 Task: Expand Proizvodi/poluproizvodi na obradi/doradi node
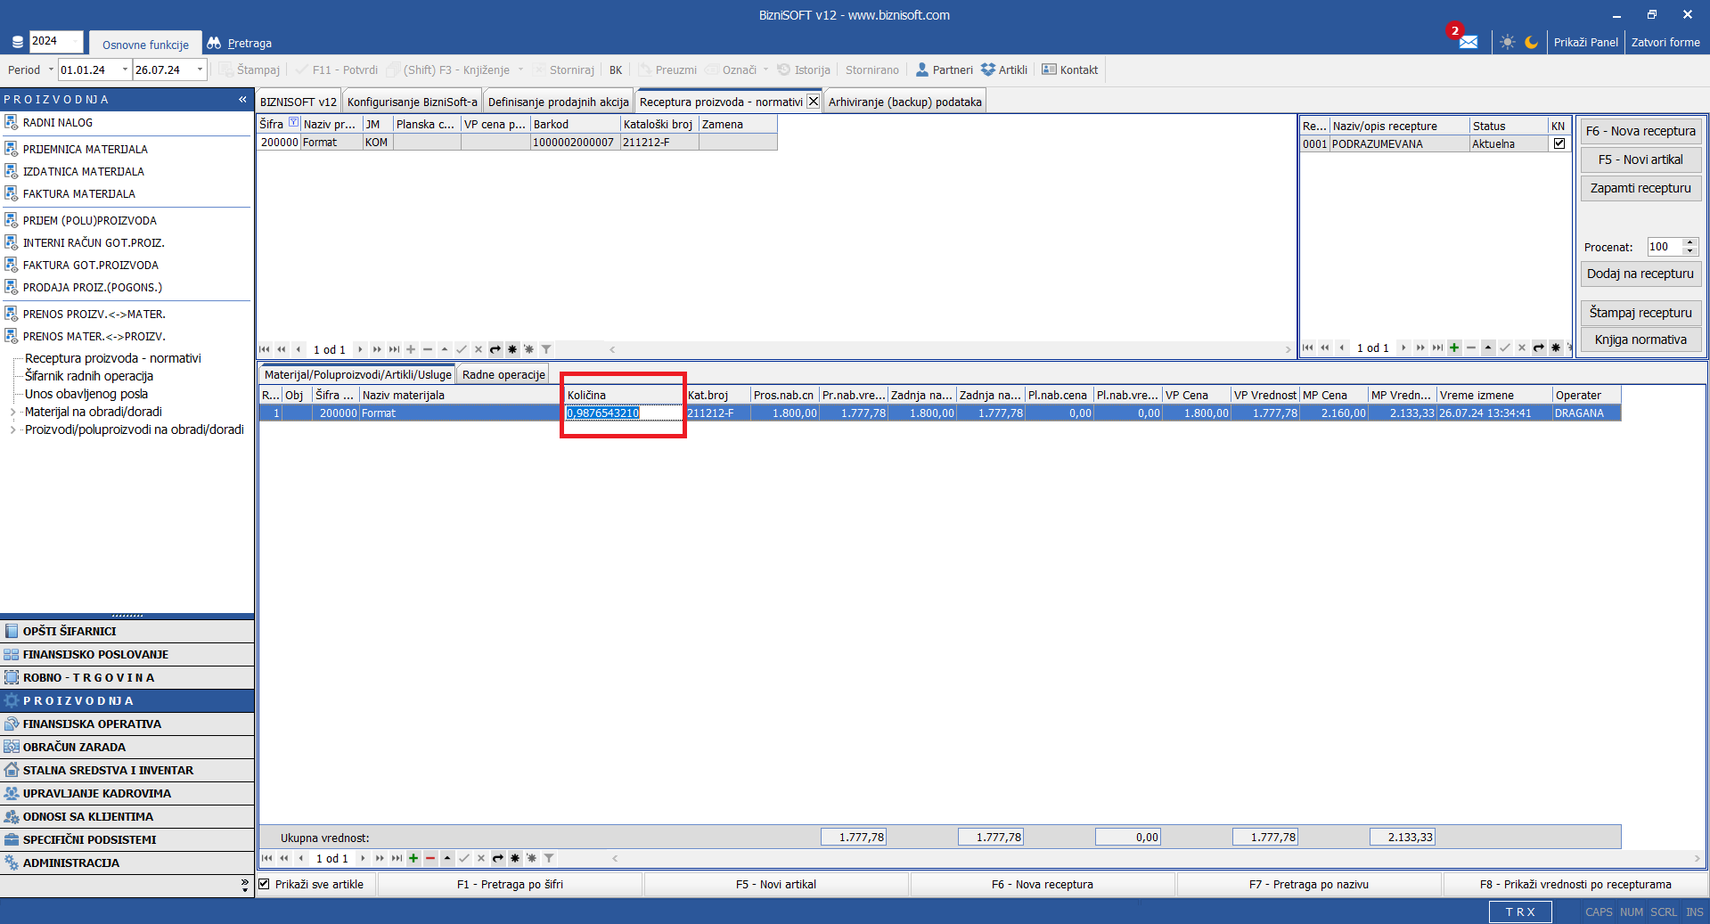click(12, 429)
